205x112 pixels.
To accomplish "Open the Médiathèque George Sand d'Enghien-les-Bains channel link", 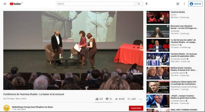I will [33, 107].
